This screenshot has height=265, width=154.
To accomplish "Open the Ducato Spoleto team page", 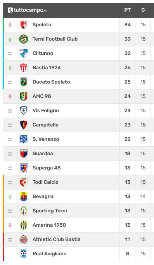I will (x=51, y=82).
